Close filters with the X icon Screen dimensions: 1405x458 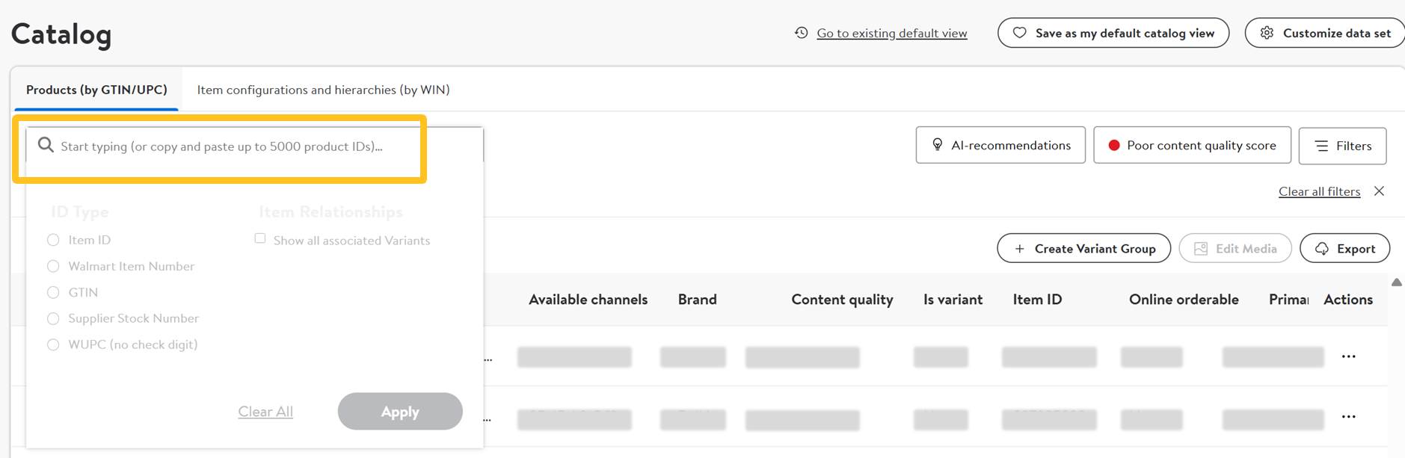[x=1379, y=191]
